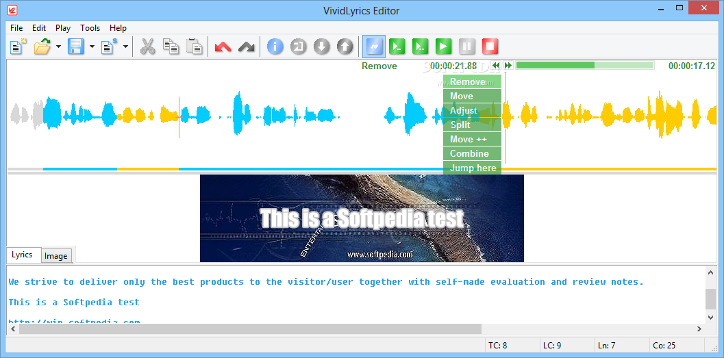Create a new lyrics file
Viewport: 724px width, 358px height.
point(18,47)
